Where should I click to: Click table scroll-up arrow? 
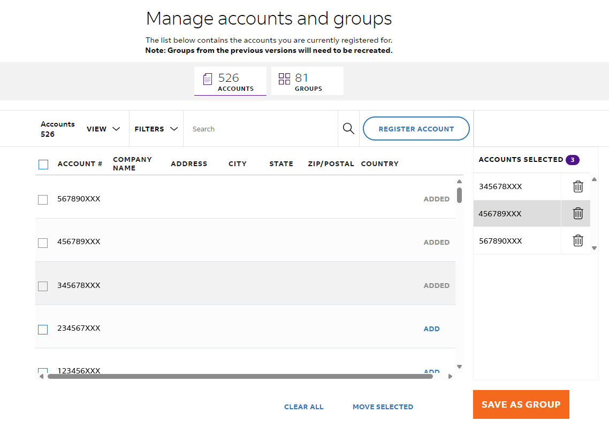(460, 182)
